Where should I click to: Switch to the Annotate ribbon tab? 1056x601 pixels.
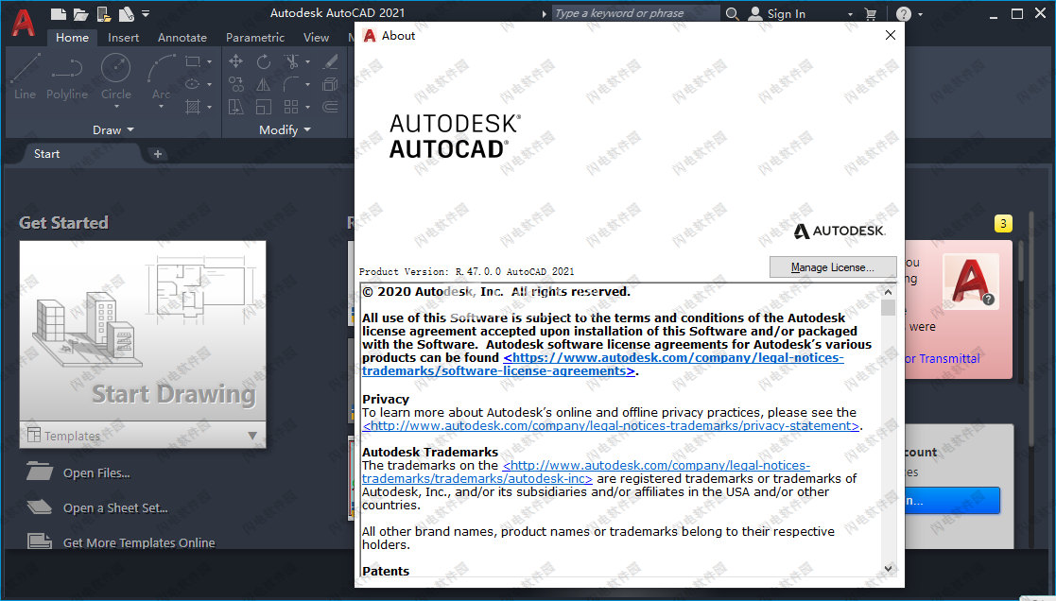182,38
